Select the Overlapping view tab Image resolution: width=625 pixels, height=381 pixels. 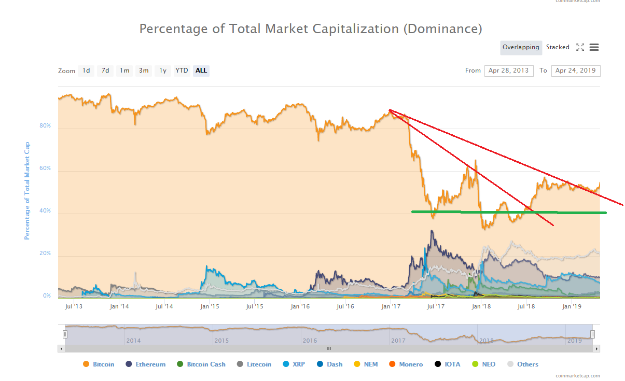521,47
